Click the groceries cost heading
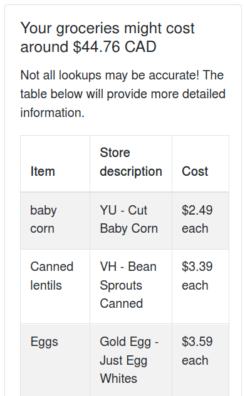Screen dimensions: 245x396 107,38
